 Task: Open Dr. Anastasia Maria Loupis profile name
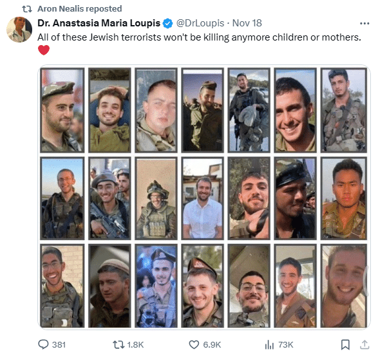click(99, 23)
